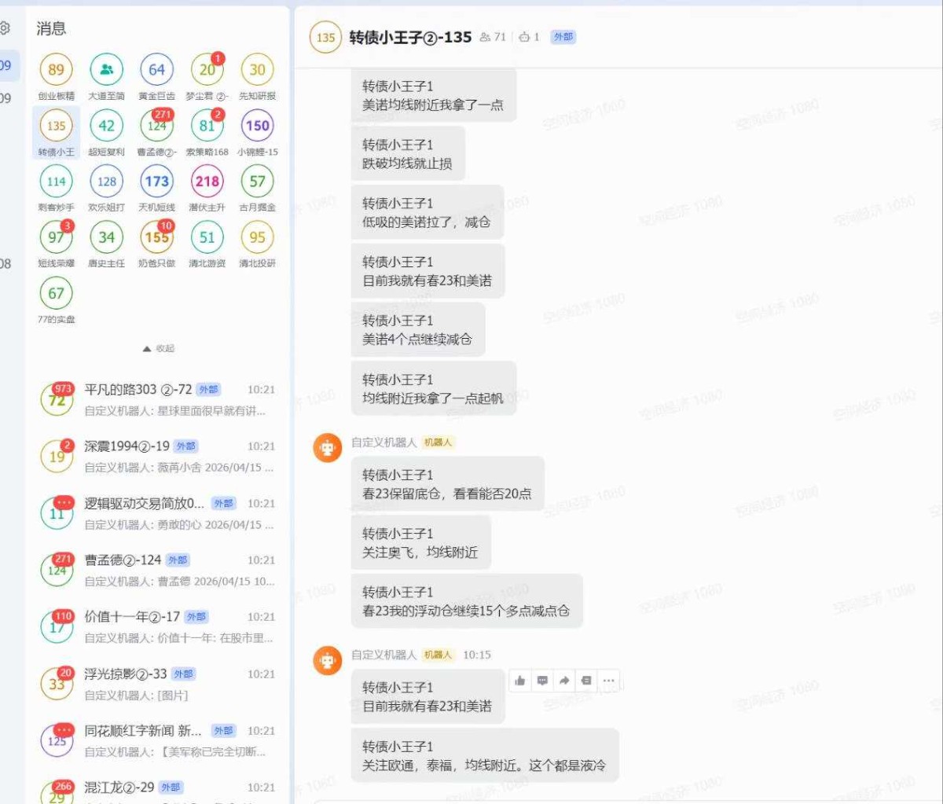
Task: Click the 外部 tag in chat header
Action: [x=563, y=37]
